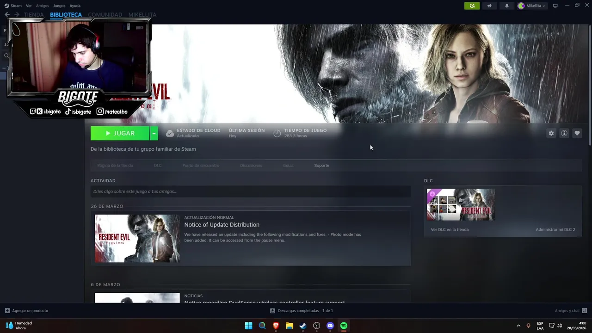Show game info with the info icon
Screen dimensions: 592x333
pyautogui.click(x=564, y=133)
